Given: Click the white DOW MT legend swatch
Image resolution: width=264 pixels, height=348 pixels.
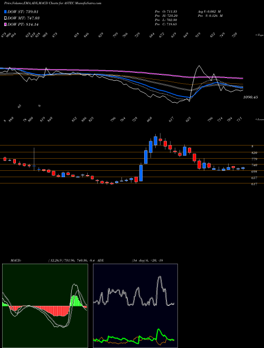Looking at the screenshot, I should (x=6, y=18).
